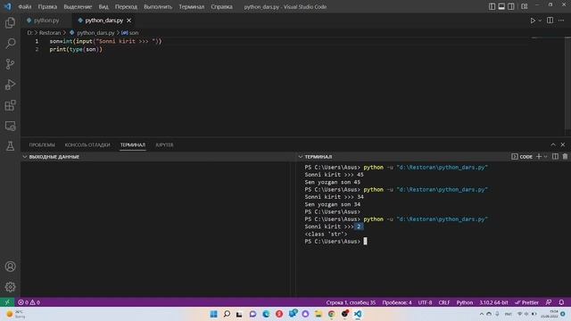Switch to JUPYTER panel tab

click(164, 144)
